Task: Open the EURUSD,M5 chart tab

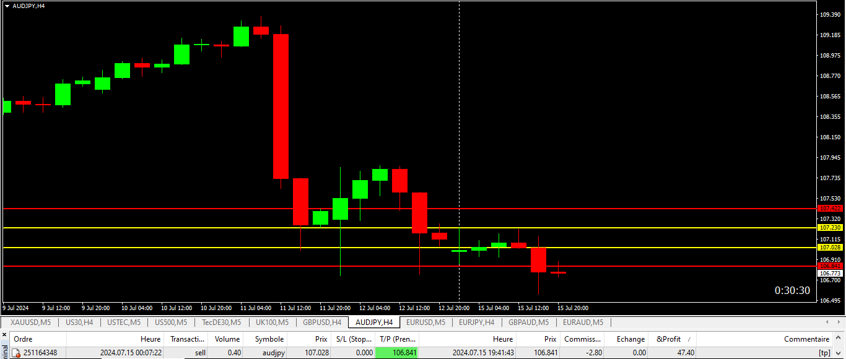Action: pyautogui.click(x=425, y=322)
